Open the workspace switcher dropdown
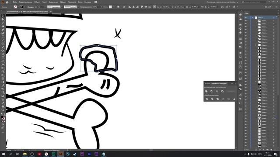This screenshot has width=280, height=157. (222, 2)
